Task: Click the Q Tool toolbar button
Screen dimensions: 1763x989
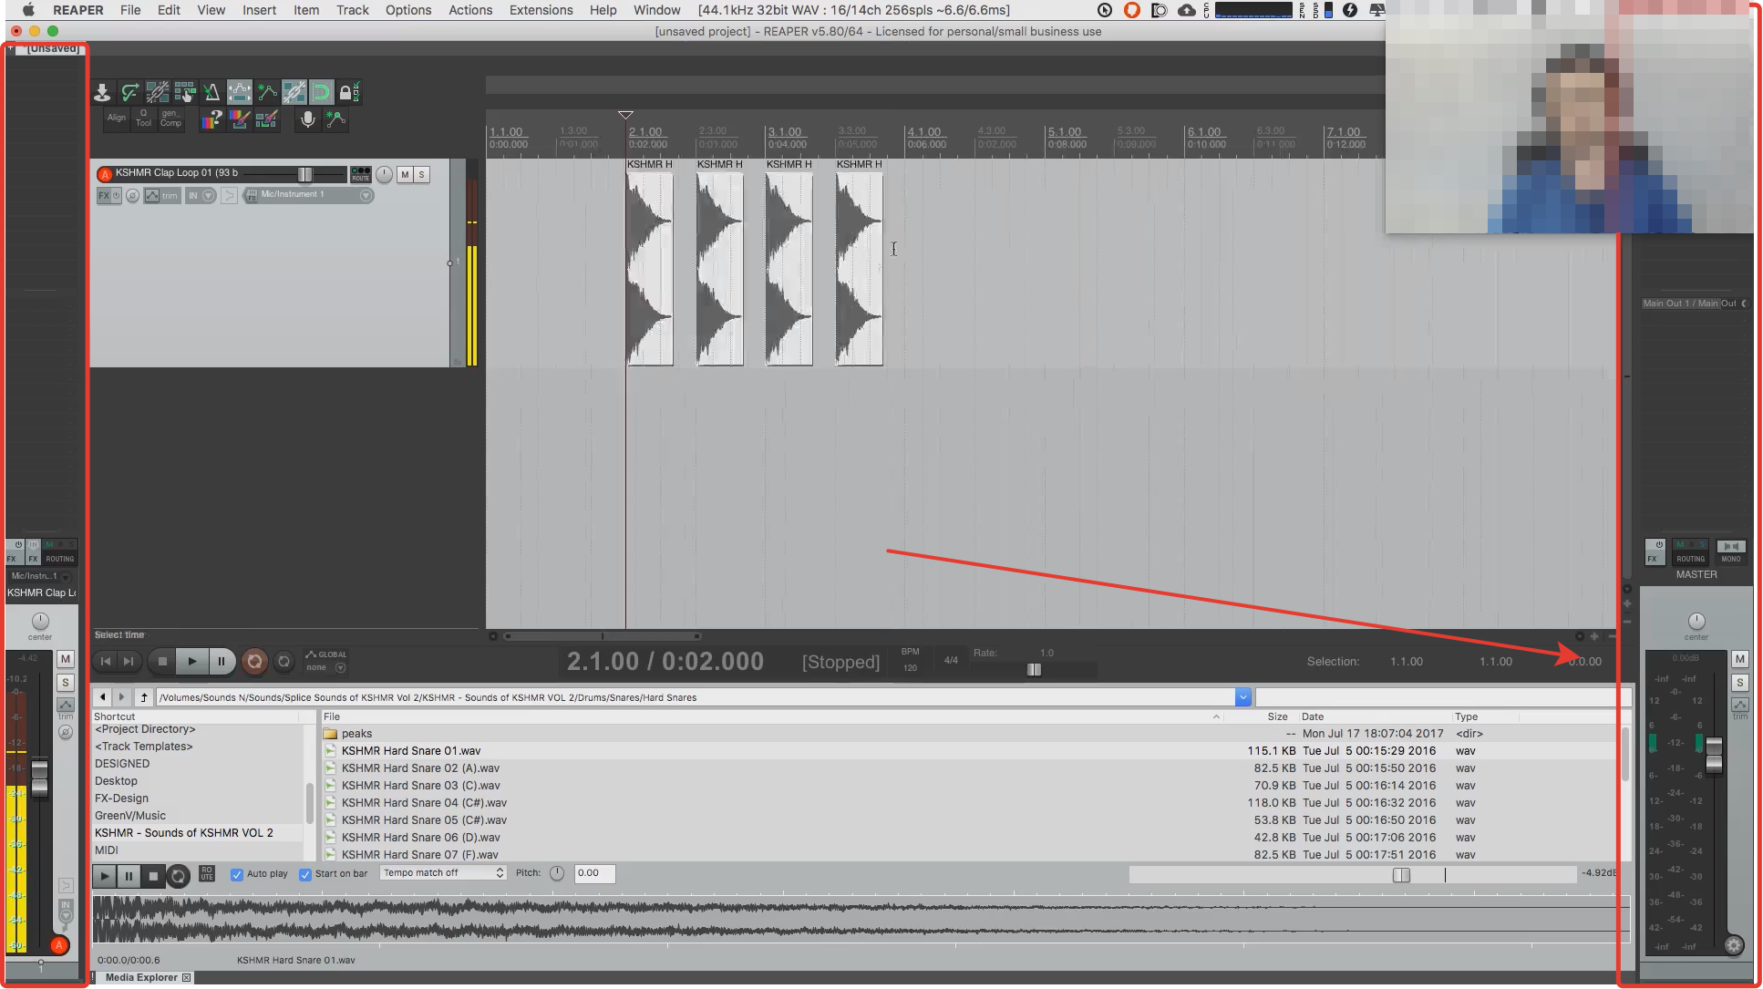Action: pyautogui.click(x=143, y=118)
